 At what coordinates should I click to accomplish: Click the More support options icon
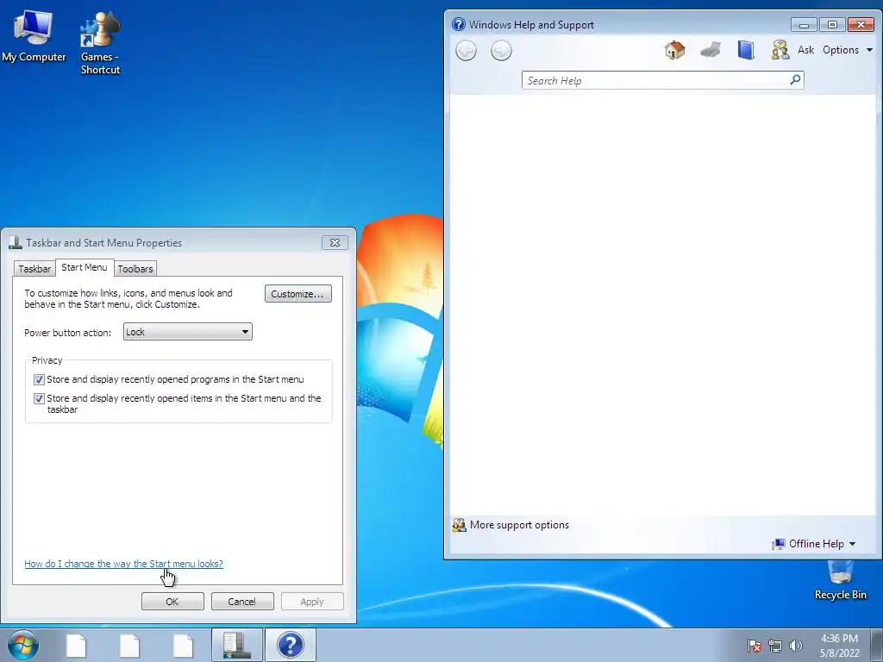pyautogui.click(x=459, y=525)
